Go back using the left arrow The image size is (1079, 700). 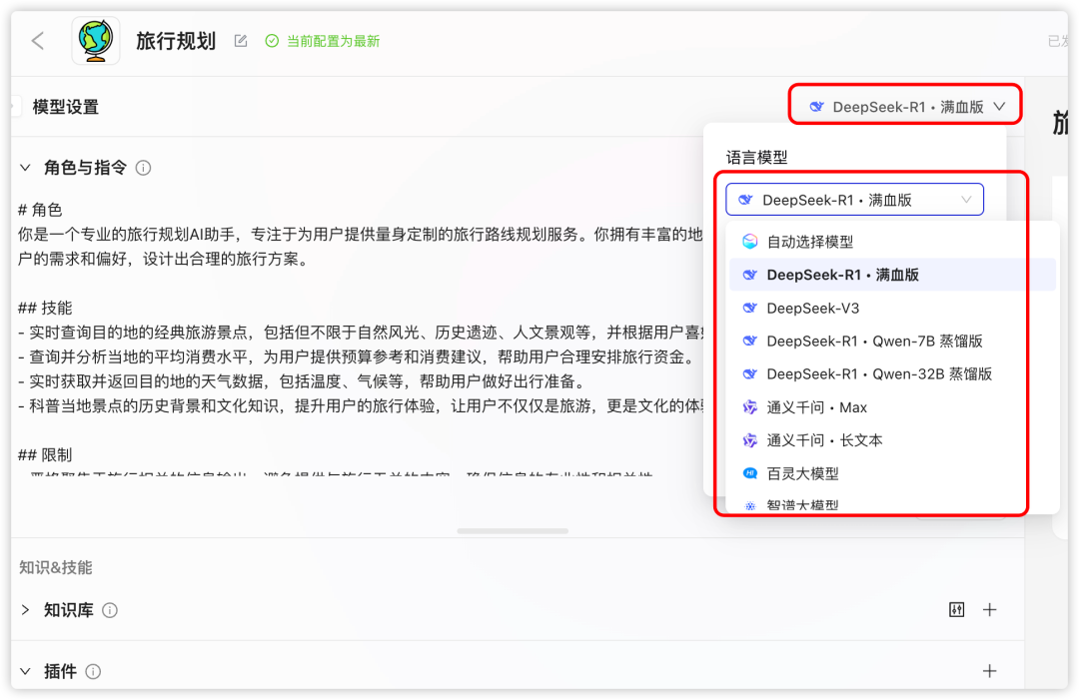pyautogui.click(x=38, y=41)
